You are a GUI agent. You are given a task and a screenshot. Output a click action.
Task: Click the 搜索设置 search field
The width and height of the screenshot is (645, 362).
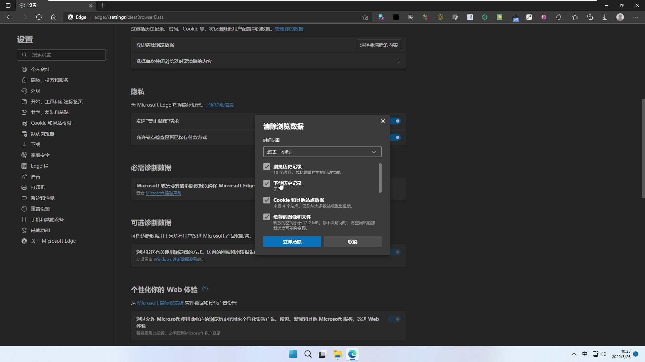[x=61, y=55]
